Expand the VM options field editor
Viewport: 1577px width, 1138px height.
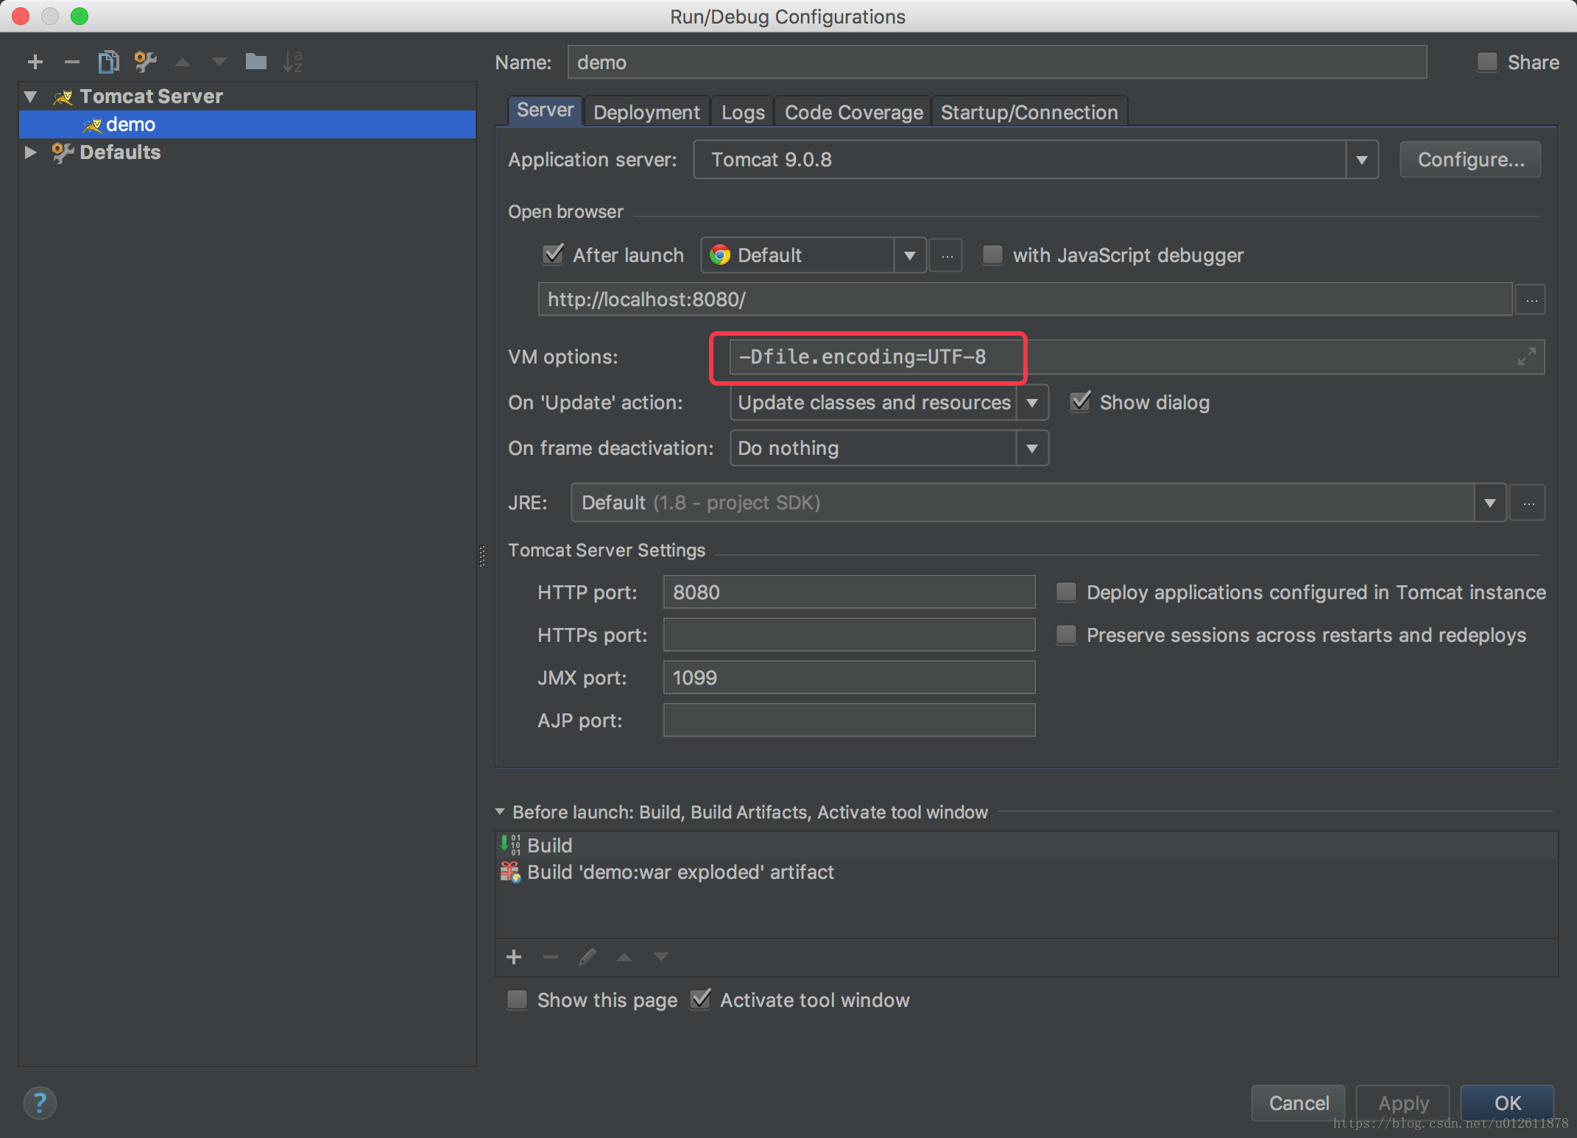coord(1526,357)
